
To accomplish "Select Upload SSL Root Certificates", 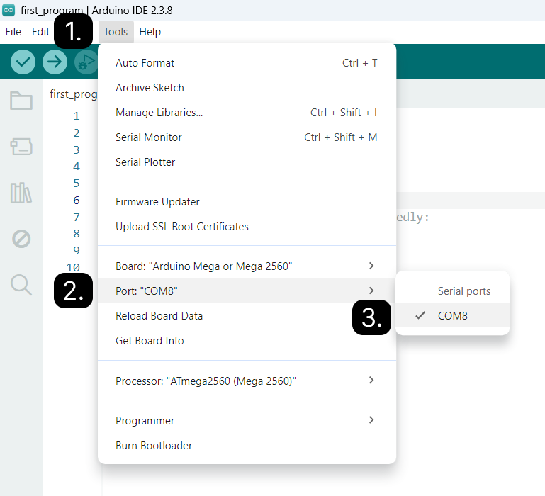I will coord(247,227).
